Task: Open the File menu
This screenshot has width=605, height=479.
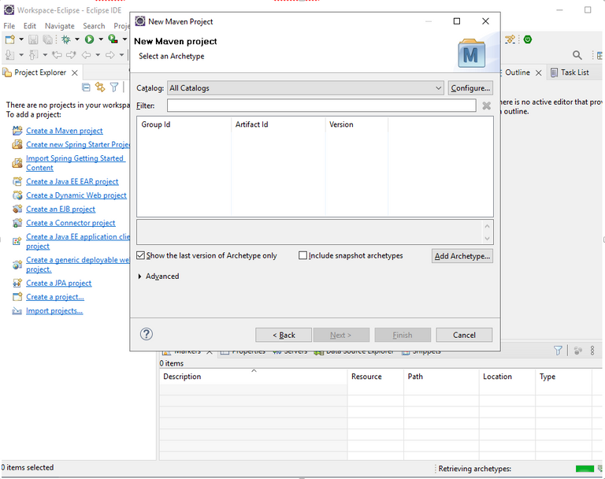Action: coord(9,26)
